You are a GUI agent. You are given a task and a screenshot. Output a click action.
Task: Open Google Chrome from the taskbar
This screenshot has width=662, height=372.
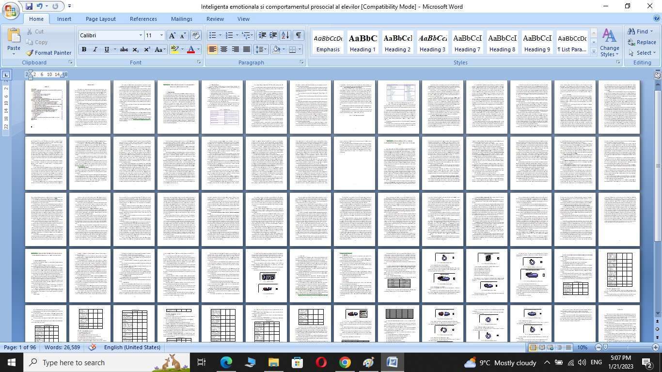[345, 362]
